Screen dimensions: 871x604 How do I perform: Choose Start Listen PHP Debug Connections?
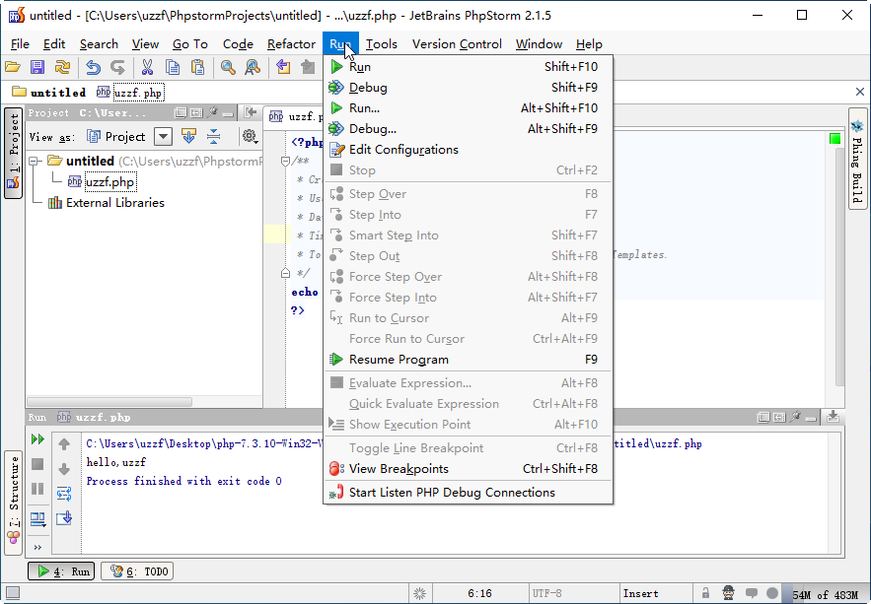click(468, 493)
